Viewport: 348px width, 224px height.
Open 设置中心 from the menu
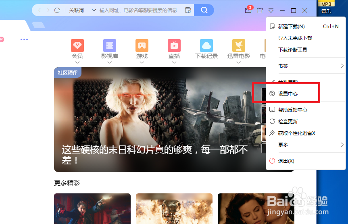(306, 93)
